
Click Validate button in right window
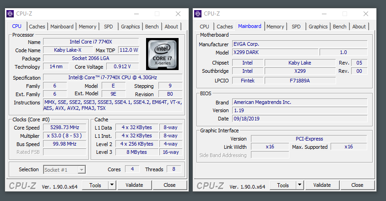322,185
